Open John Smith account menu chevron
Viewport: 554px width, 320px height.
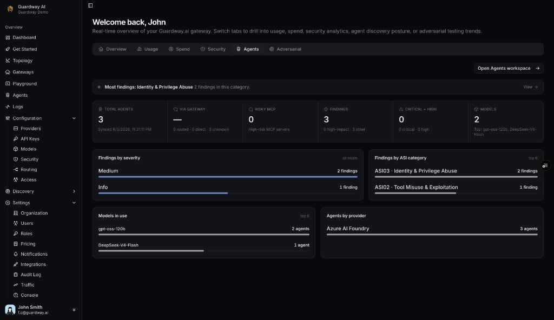(x=74, y=310)
